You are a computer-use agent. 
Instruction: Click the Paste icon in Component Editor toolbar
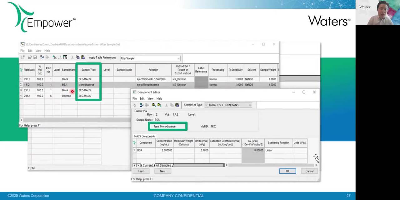[x=177, y=105]
